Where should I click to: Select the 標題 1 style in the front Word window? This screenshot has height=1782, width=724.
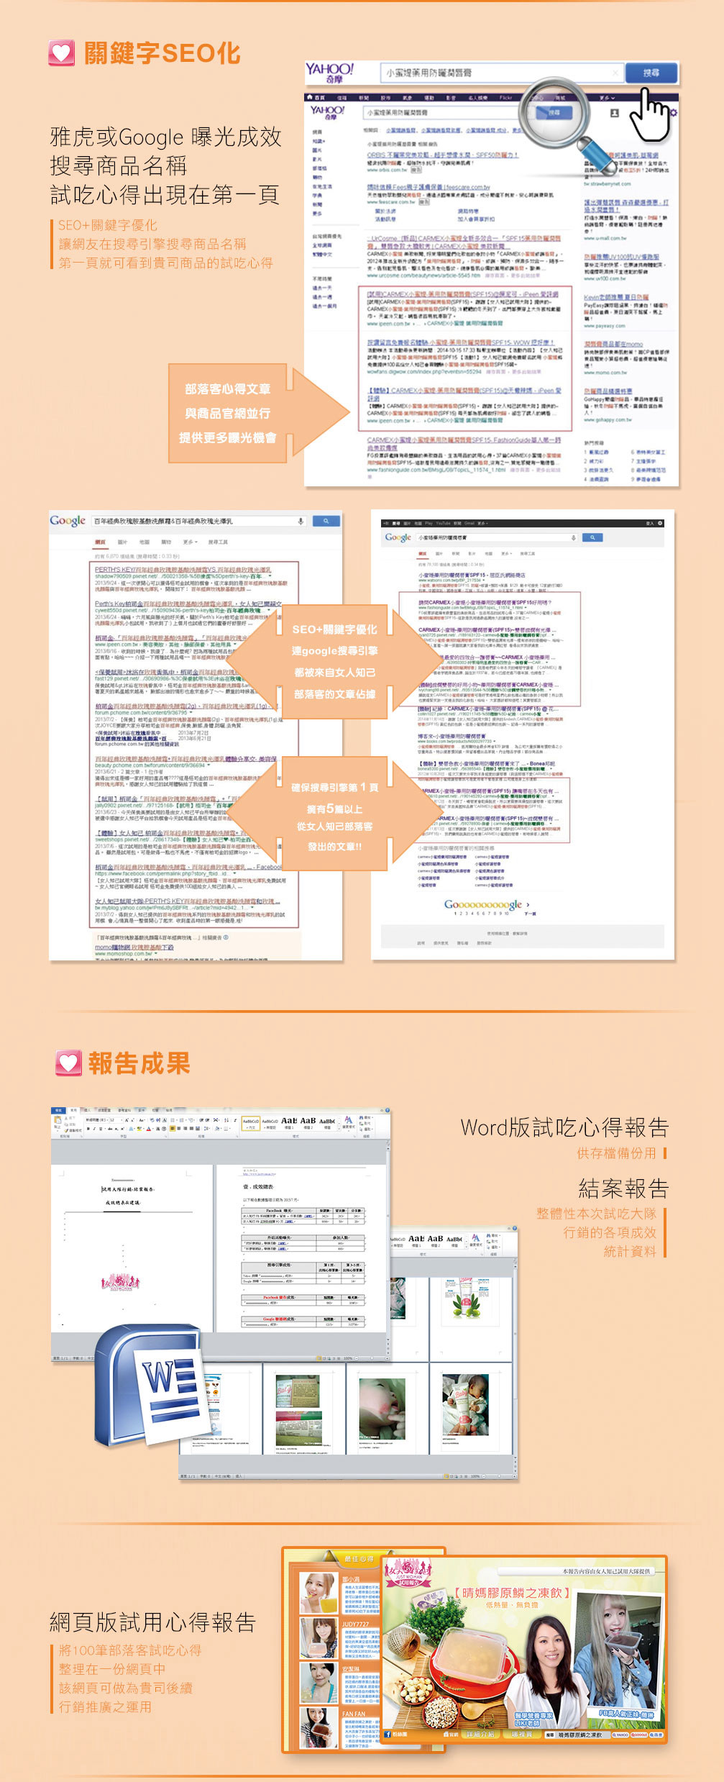tap(289, 1124)
